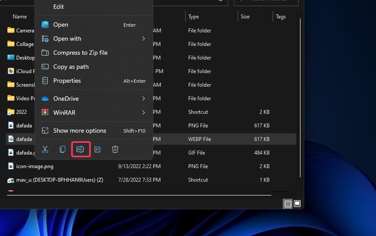The image size is (376, 236).
Task: Select the 2022 shortcut icon
Action: point(11,112)
